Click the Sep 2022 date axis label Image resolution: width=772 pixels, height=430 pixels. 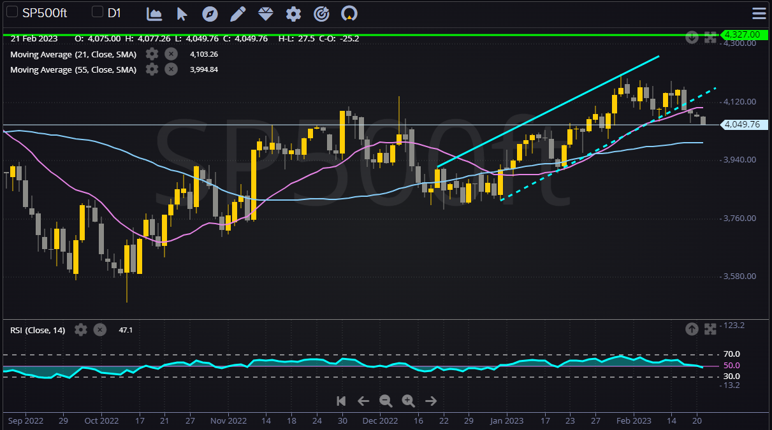26,420
